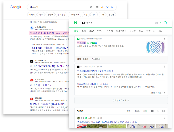This screenshot has width=174, height=132.
Task: Expand the Naver search dropdown arrow
Action: coord(160,23)
